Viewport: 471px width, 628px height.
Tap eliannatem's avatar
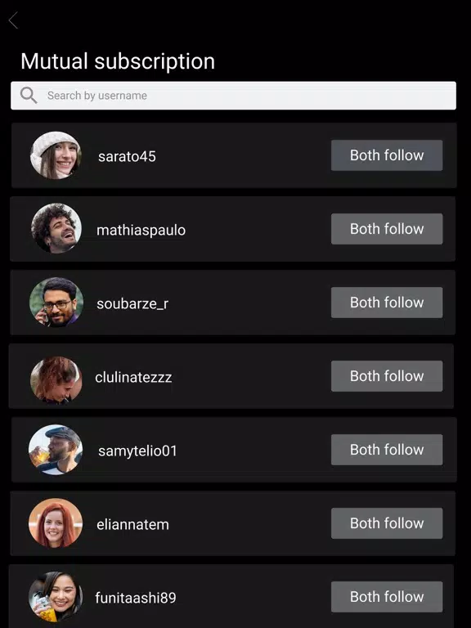pos(56,523)
